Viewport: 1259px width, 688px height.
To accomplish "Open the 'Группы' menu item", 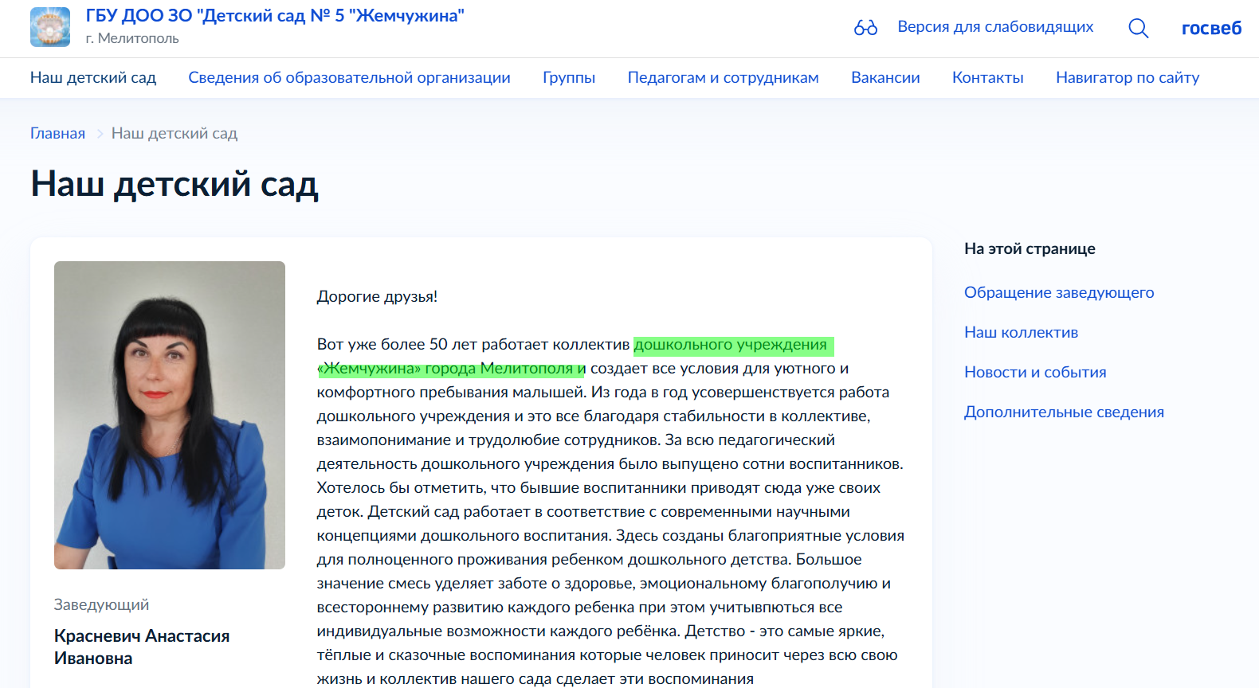I will (x=569, y=77).
